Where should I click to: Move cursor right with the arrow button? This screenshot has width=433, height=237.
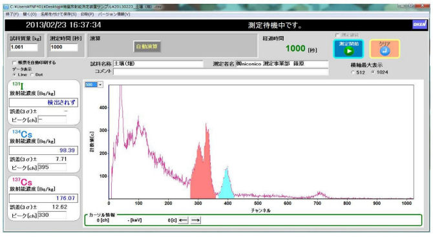(196, 220)
